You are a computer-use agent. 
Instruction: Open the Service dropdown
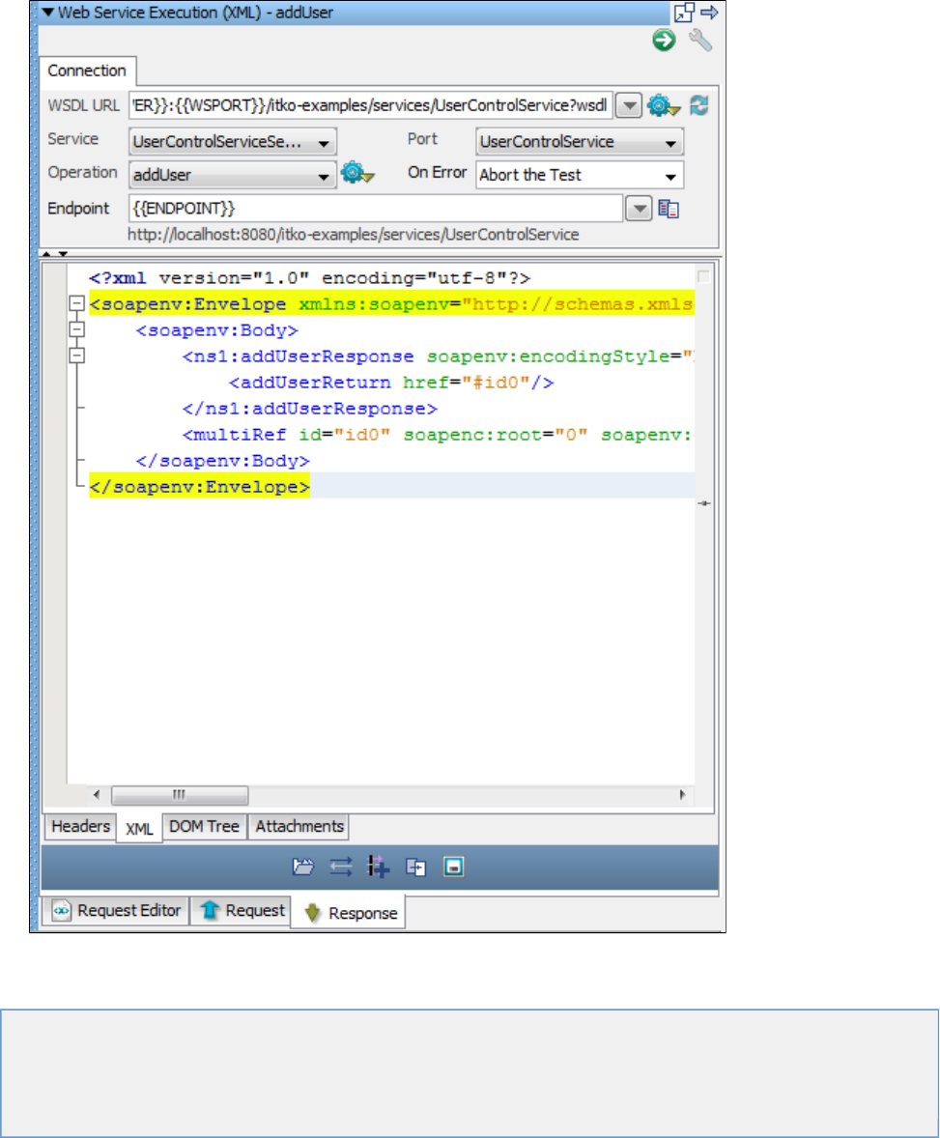click(232, 141)
